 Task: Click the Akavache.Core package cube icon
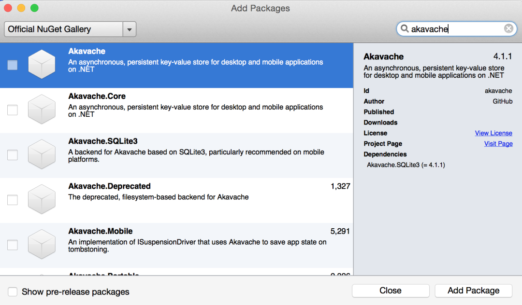pyautogui.click(x=42, y=110)
